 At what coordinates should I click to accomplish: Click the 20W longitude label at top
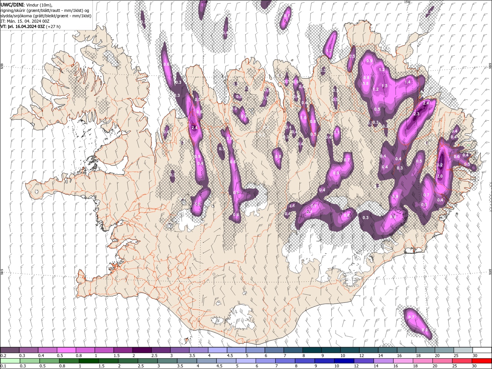(204, 2)
